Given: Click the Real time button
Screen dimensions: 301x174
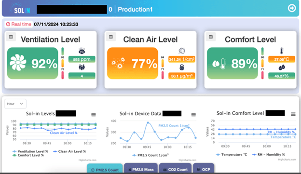Looking at the screenshot, I should [19, 24].
